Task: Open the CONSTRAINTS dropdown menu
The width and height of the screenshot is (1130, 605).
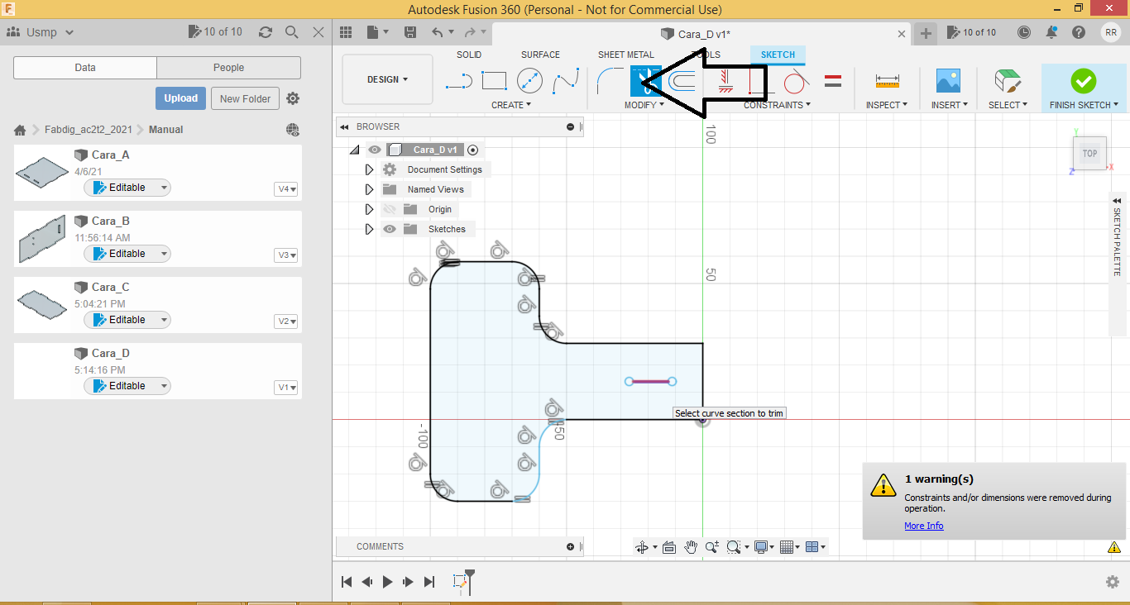Action: click(x=777, y=105)
